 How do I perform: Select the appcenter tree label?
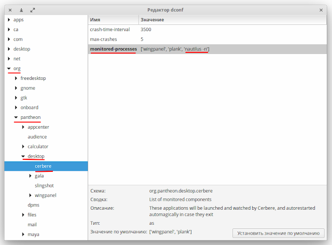[x=38, y=127]
